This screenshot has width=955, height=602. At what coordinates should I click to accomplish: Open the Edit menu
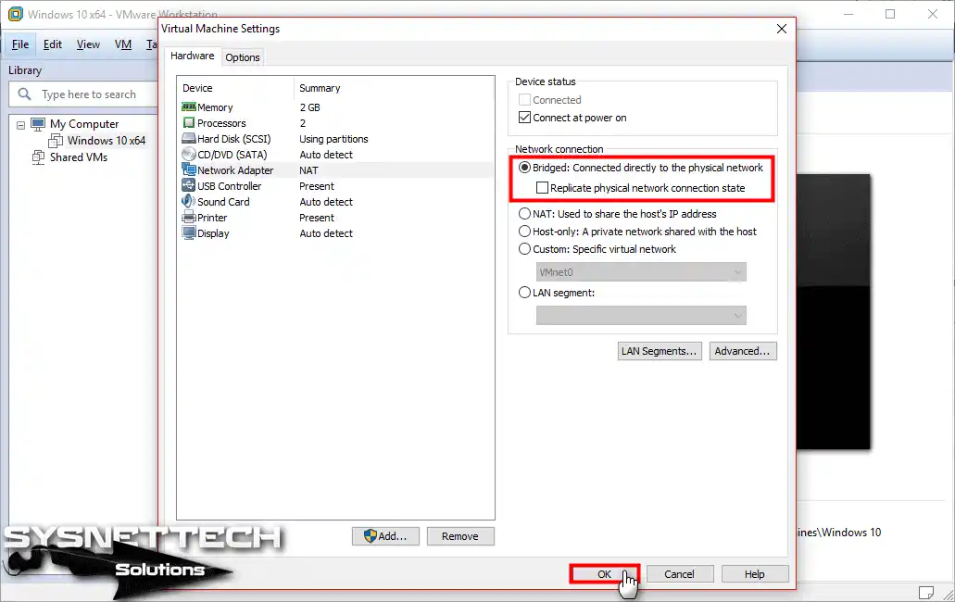[x=53, y=44]
